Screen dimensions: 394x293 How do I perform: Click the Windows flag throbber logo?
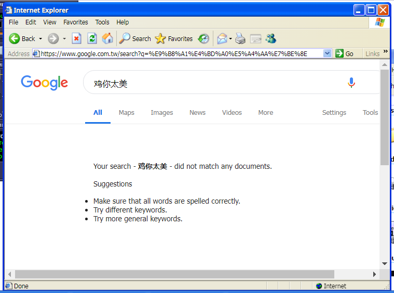tap(379, 22)
